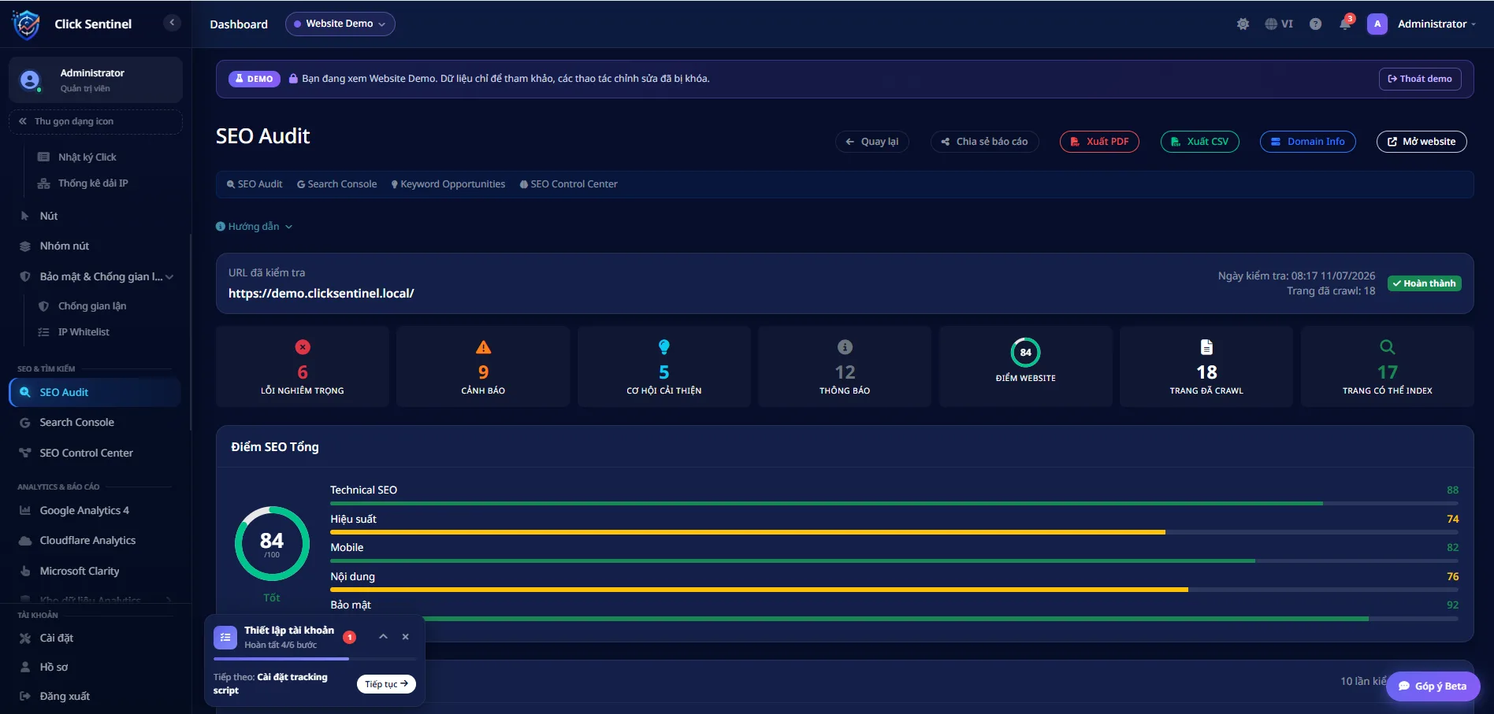Expand Bảo mật & Chống gian lận menu
1494x714 pixels.
[96, 277]
